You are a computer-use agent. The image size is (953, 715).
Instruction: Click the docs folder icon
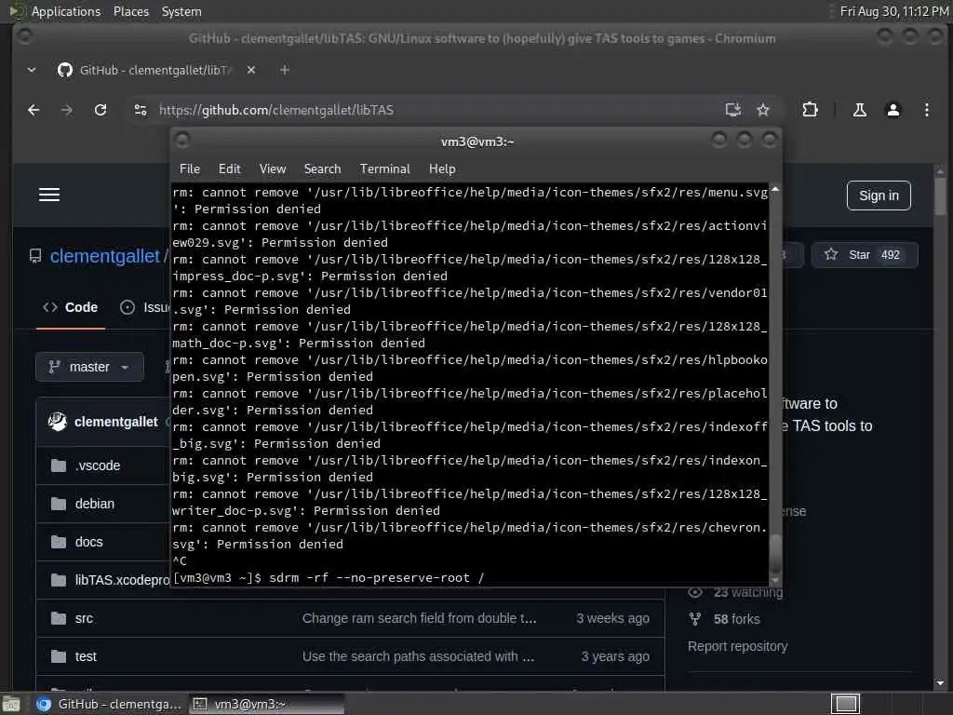[x=59, y=542]
